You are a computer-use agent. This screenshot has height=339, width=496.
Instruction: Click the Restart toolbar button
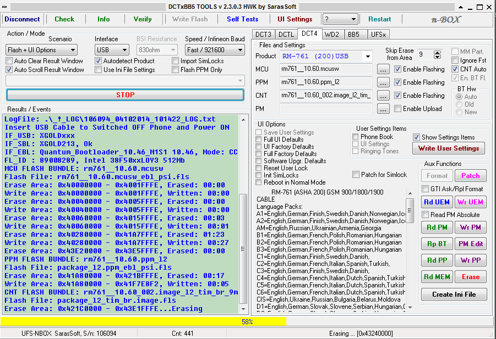tap(380, 19)
